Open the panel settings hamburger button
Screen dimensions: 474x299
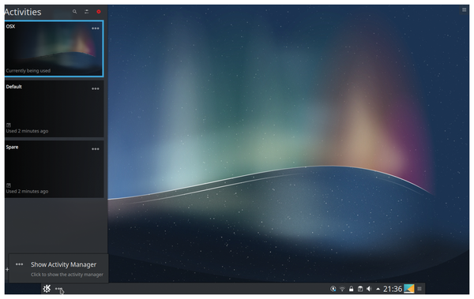[419, 289]
